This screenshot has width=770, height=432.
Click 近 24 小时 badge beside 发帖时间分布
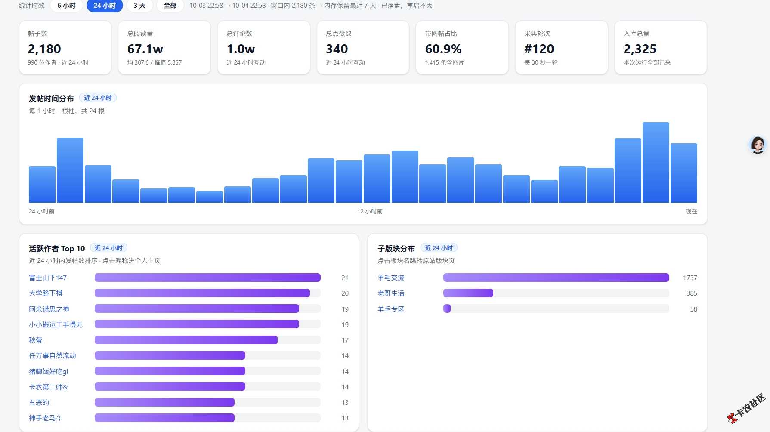(98, 98)
